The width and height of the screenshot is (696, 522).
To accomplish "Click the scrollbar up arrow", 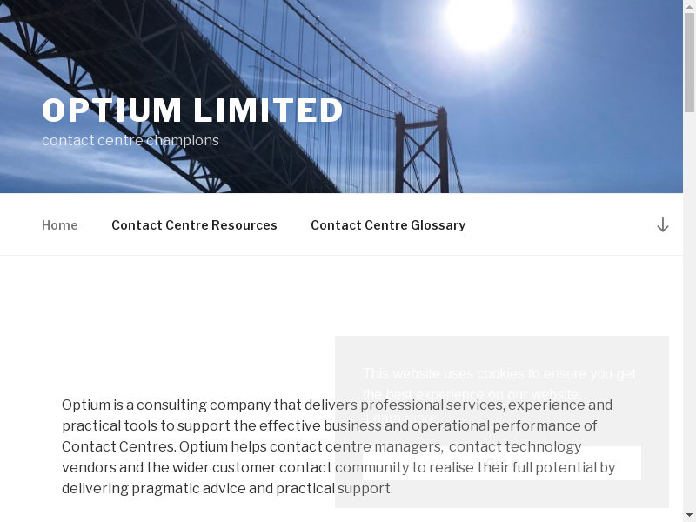I will 689,6.
